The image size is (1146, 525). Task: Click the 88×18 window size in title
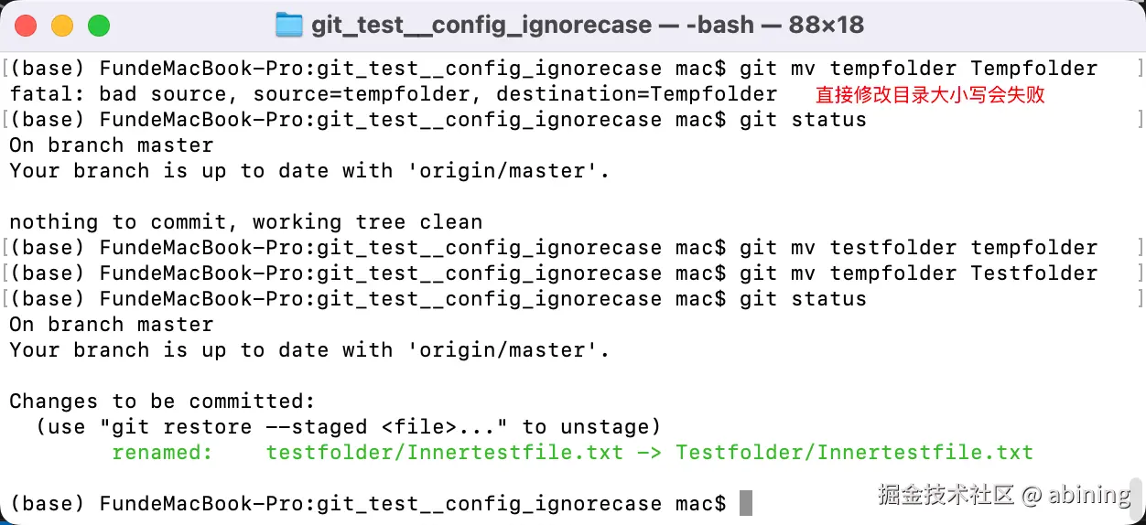pyautogui.click(x=826, y=25)
